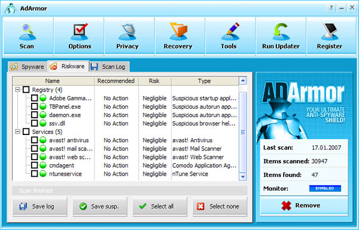Click the help question mark button
Image resolution: width=359 pixels, height=230 pixels.
[x=331, y=8]
